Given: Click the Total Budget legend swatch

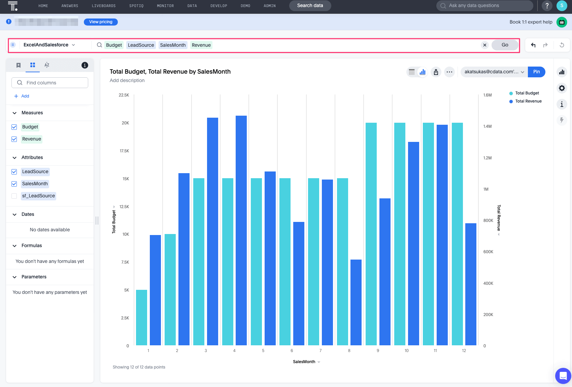Looking at the screenshot, I should (511, 93).
